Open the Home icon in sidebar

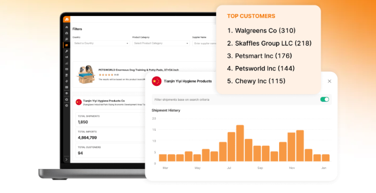[67, 27]
